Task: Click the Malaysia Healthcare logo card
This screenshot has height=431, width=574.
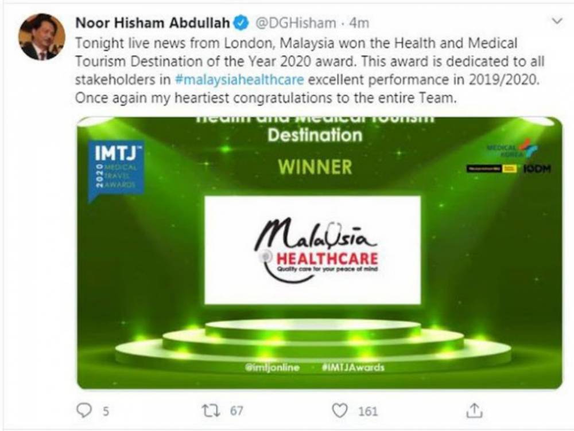Action: click(312, 250)
